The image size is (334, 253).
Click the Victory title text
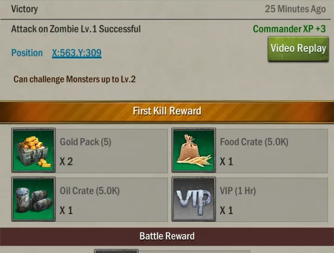(x=25, y=9)
